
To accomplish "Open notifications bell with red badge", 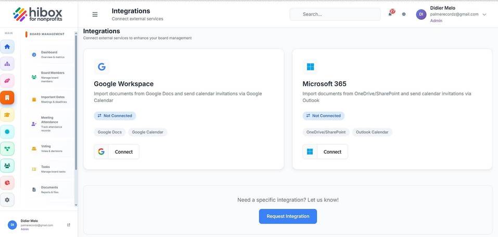I will pos(391,14).
